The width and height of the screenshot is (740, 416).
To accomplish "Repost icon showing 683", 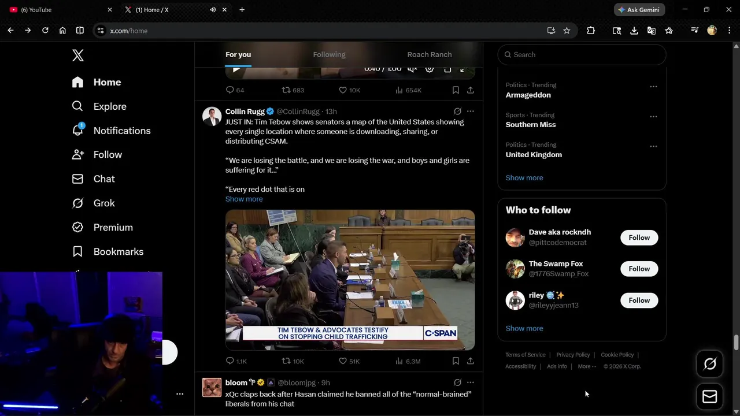I will (293, 90).
